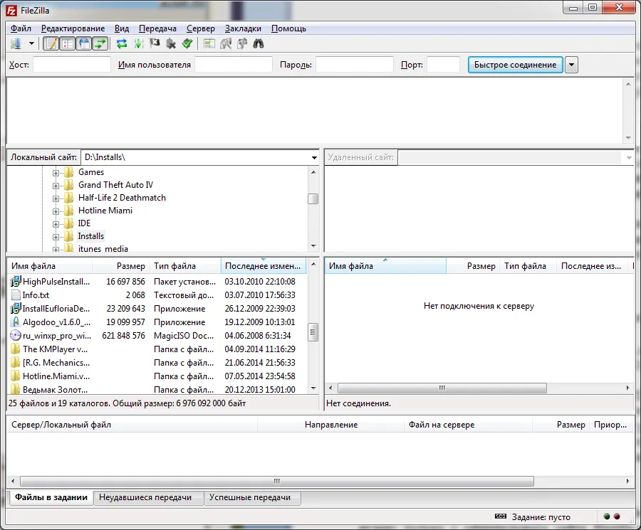641x530 pixels.
Task: Click the Порт input field
Action: (444, 65)
